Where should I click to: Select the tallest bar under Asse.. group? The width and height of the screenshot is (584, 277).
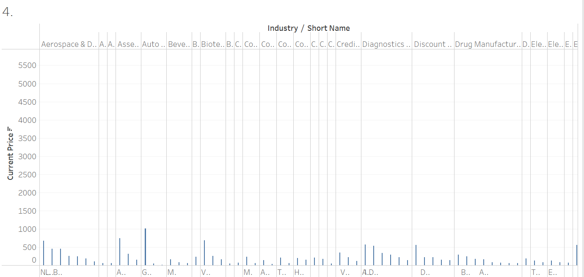[120, 252]
